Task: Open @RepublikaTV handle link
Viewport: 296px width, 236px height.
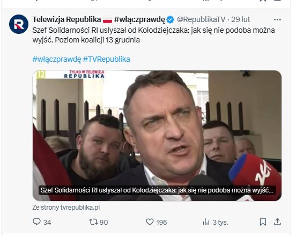Action: (x=201, y=19)
